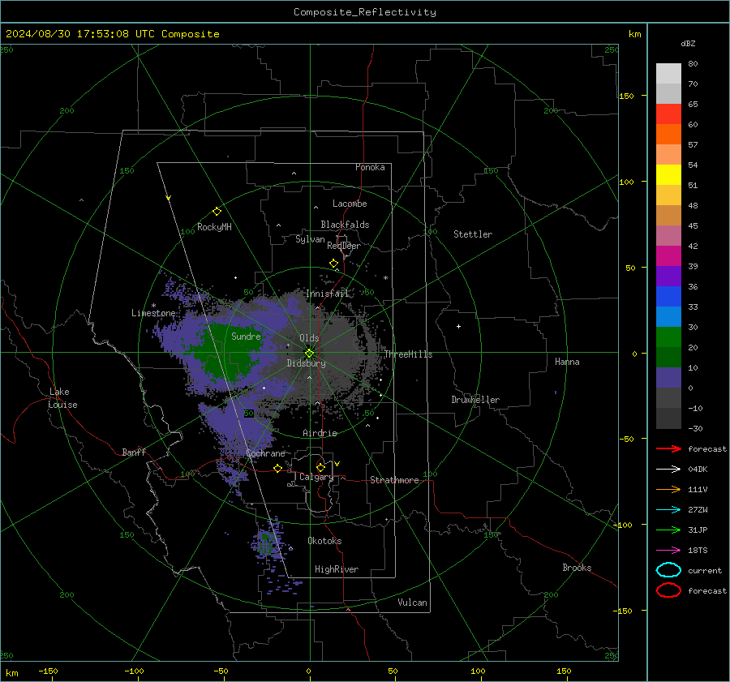Click the light blue 30-33 dBZ swatch

668,317
